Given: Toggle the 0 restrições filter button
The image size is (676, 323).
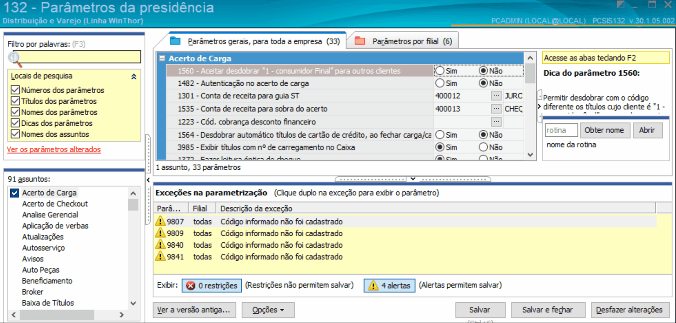Looking at the screenshot, I should [211, 285].
